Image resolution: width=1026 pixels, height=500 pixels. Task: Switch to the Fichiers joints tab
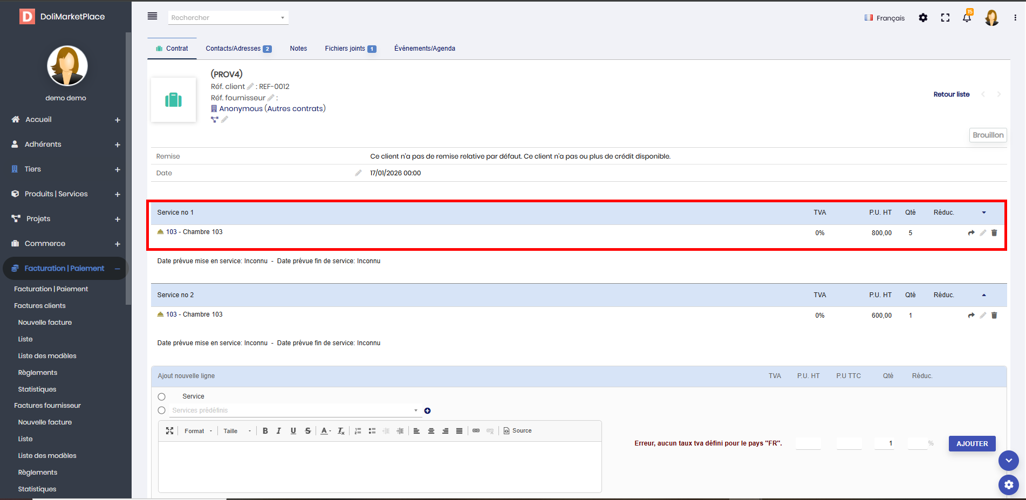coord(351,49)
